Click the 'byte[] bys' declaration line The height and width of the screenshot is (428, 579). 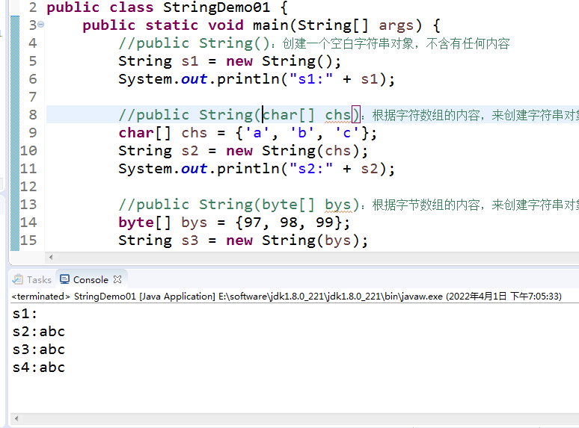click(x=233, y=223)
